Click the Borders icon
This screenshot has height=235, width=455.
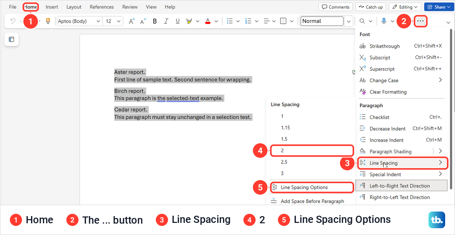click(x=283, y=21)
